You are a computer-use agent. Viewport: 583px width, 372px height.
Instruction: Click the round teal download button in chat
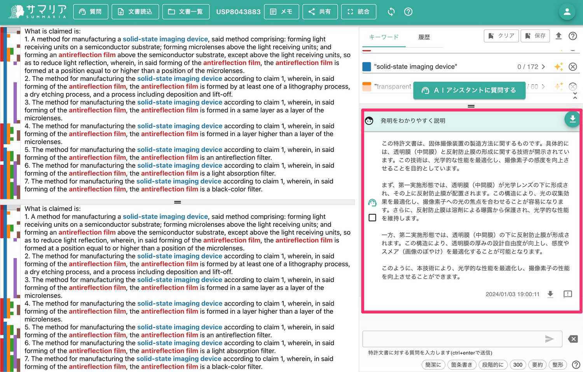tap(572, 119)
